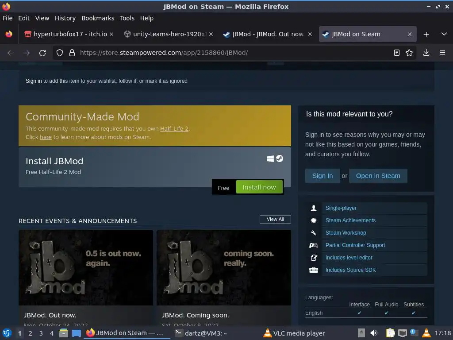Close the JBMod on Steam tab
Screen dimensions: 453x340
click(410, 34)
